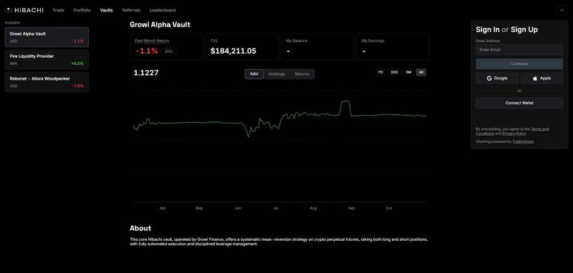This screenshot has width=573, height=273.
Task: Click the My Earnings card
Action: pos(393,46)
